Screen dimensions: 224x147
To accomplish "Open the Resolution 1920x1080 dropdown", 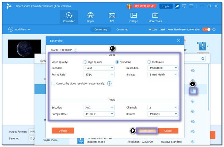I will (163, 68).
